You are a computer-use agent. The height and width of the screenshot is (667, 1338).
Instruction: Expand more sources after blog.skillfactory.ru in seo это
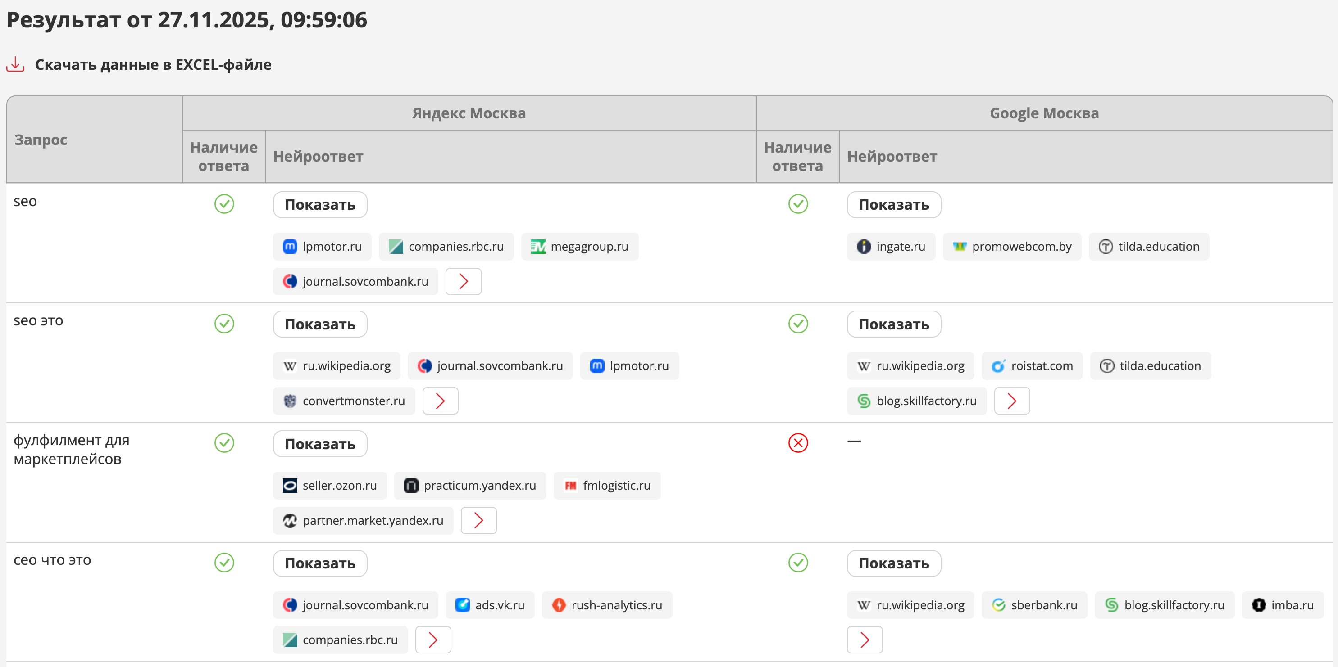pos(1011,401)
